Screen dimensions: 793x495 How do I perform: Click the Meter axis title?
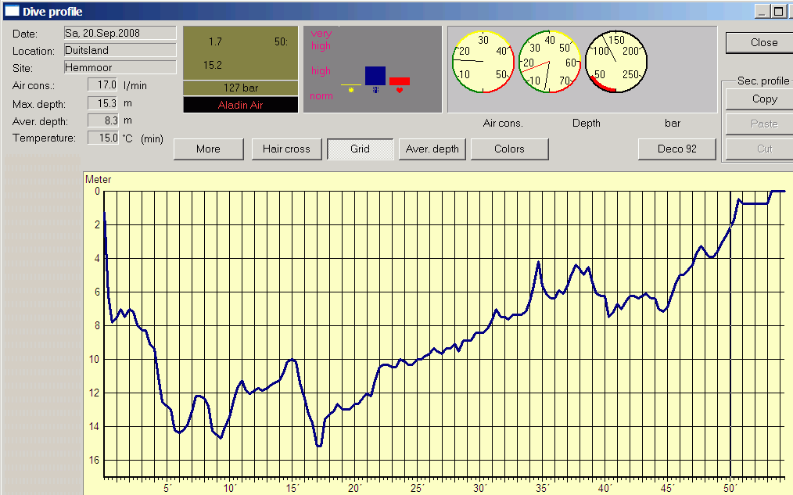(x=98, y=180)
